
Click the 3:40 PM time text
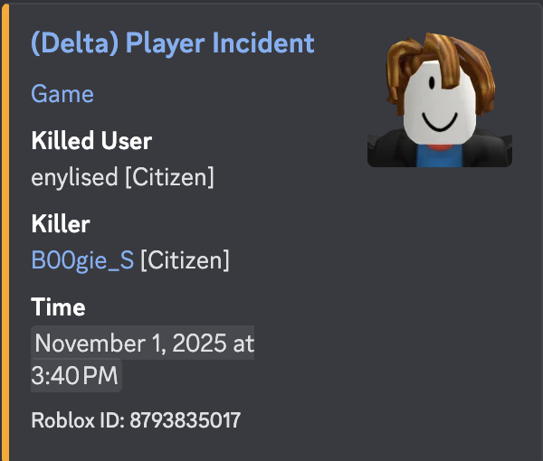tap(75, 375)
